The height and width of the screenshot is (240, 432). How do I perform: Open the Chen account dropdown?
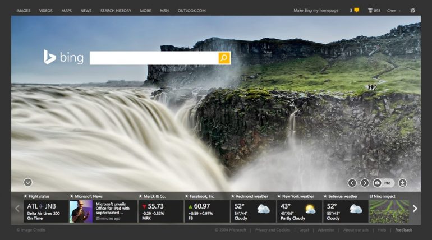393,11
